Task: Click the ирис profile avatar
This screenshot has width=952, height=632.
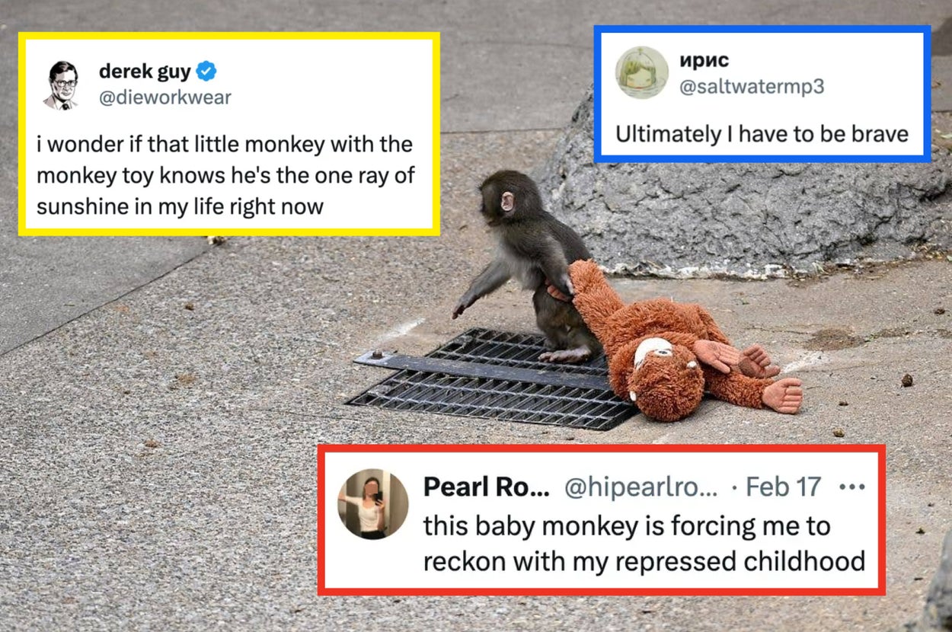Action: click(641, 72)
